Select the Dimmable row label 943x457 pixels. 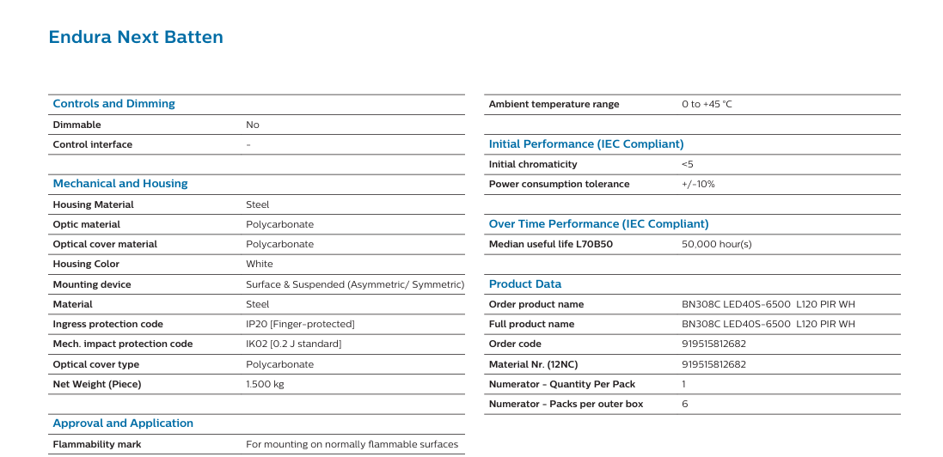(77, 125)
